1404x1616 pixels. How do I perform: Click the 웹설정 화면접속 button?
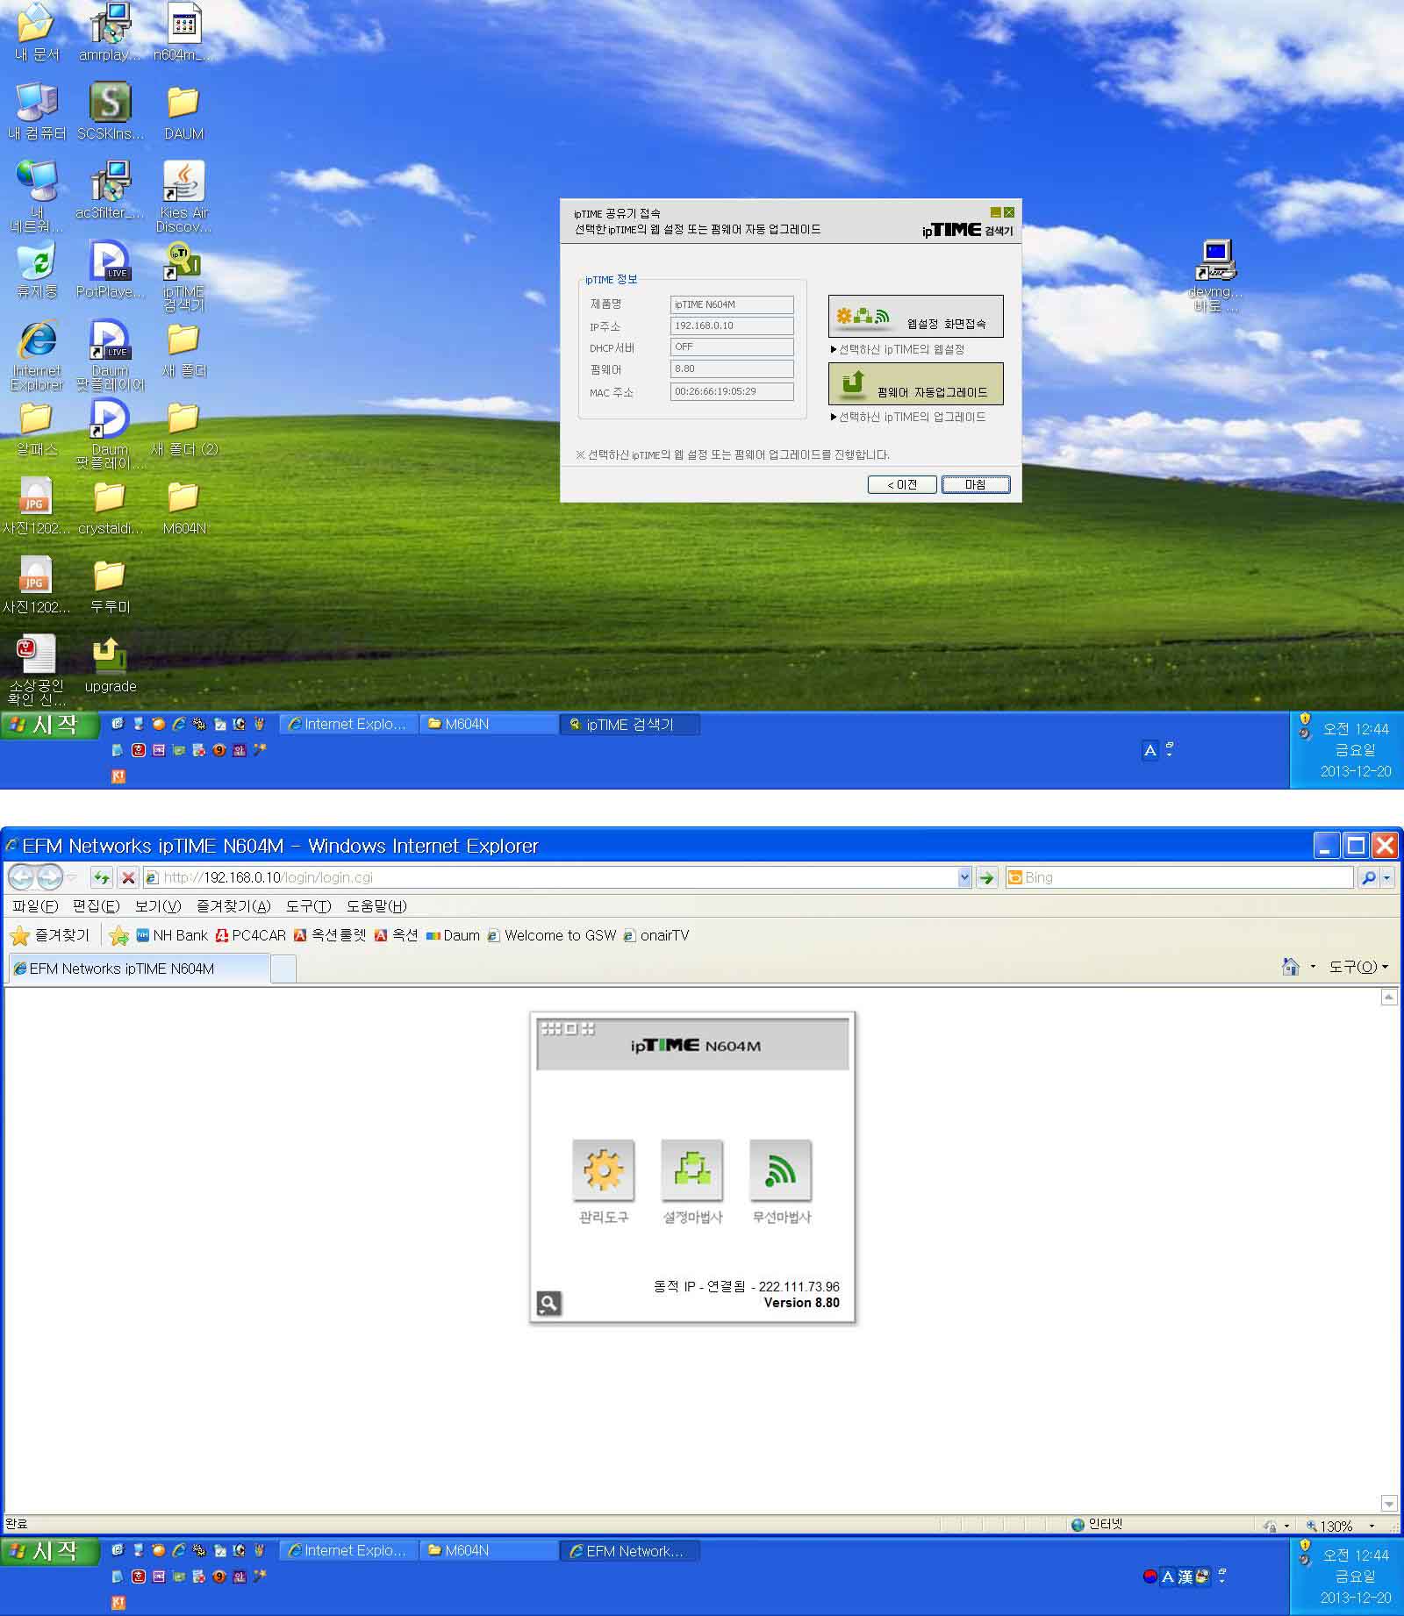[915, 317]
